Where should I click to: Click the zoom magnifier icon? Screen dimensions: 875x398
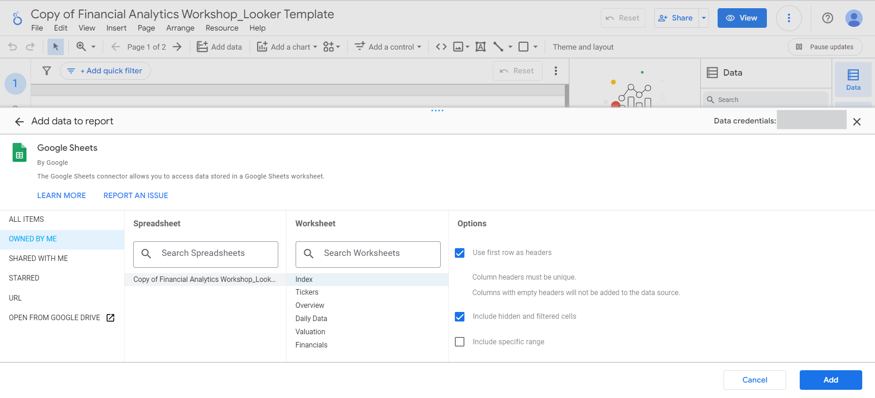pyautogui.click(x=81, y=46)
